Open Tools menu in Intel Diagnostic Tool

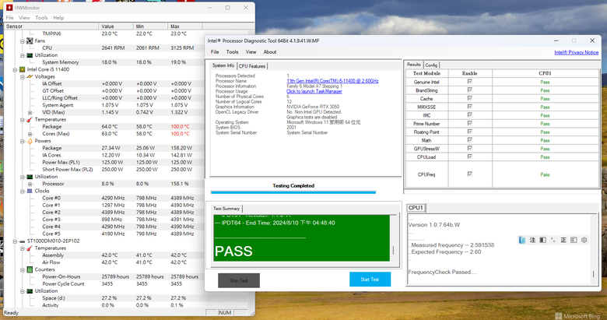232,52
